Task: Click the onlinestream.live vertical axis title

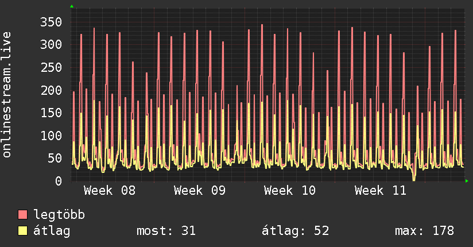Action: tap(7, 95)
